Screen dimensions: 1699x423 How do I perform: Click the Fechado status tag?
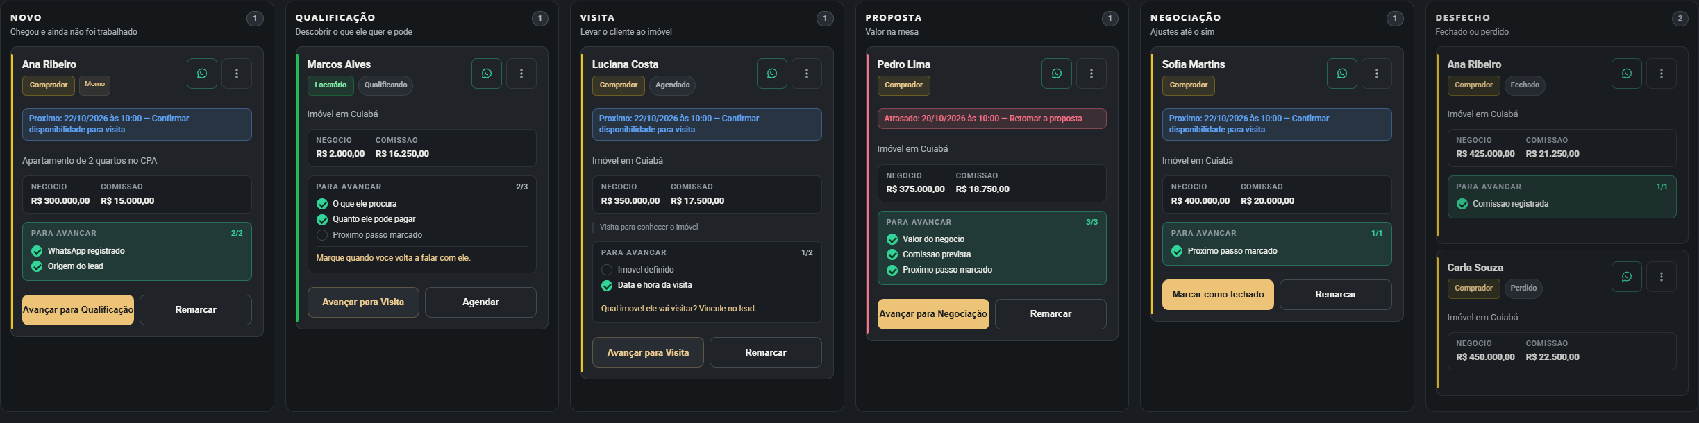click(x=1525, y=85)
